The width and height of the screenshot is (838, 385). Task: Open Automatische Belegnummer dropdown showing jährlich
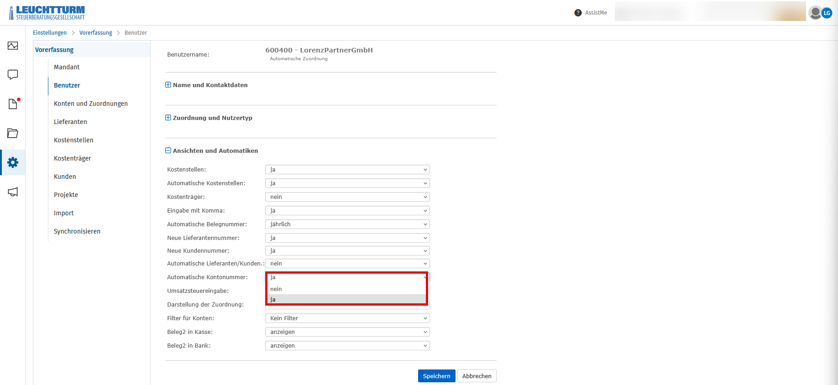pyautogui.click(x=347, y=224)
